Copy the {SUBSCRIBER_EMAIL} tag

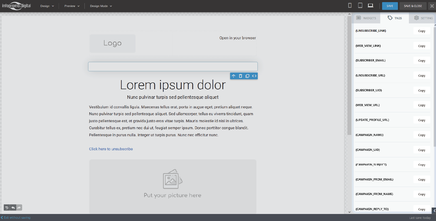click(x=422, y=61)
